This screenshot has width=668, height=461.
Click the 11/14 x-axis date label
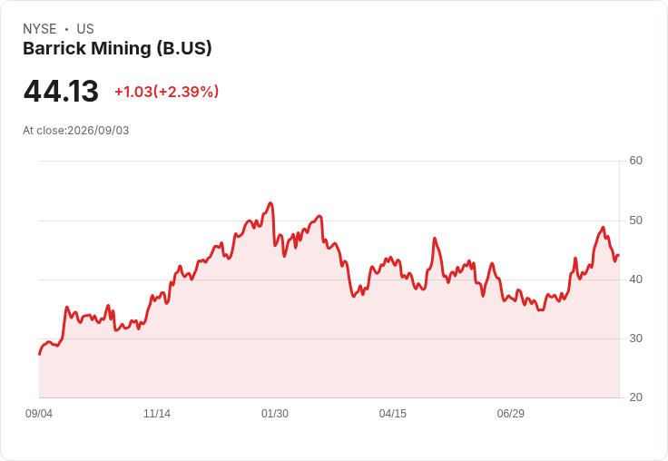[157, 413]
